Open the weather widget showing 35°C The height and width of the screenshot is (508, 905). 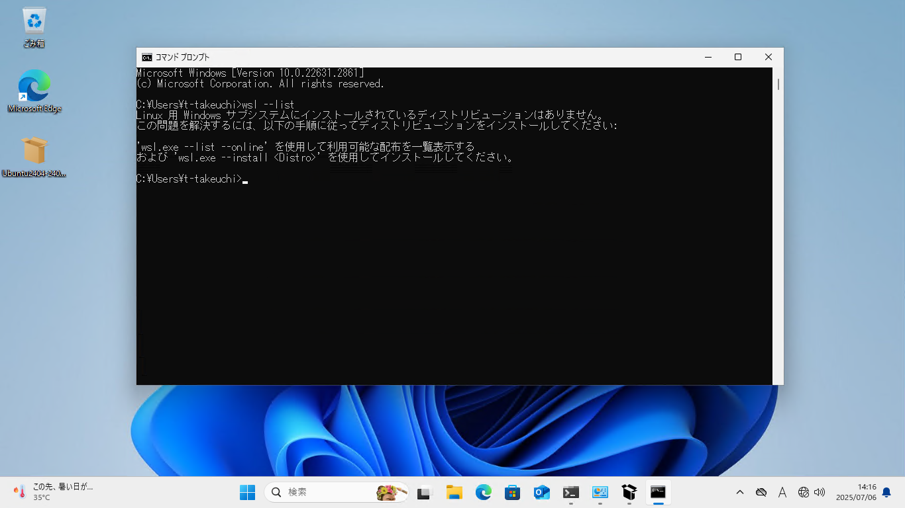click(53, 492)
